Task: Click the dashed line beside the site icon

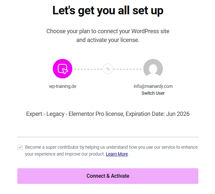Action: coord(87,69)
